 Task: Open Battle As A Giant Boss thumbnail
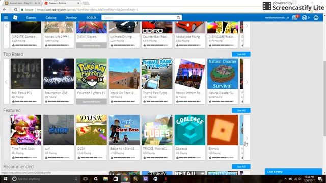[124, 130]
